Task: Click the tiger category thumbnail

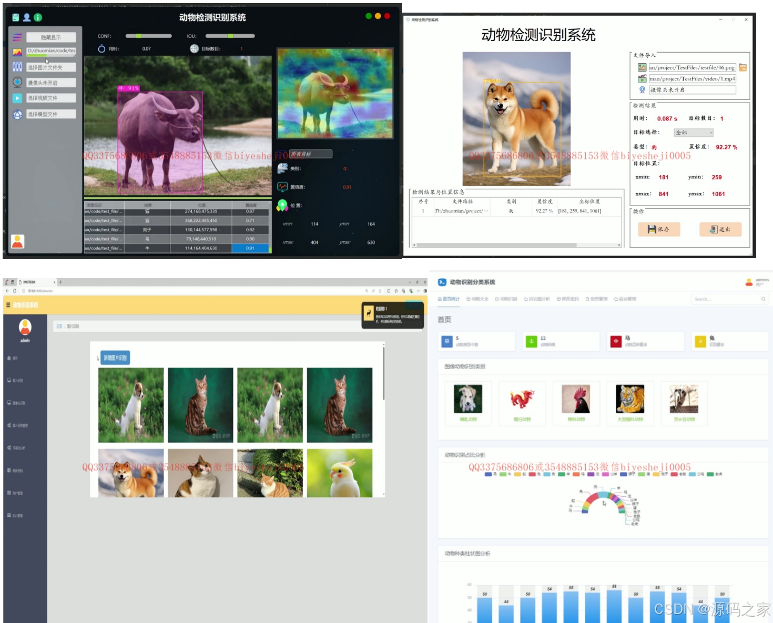Action: pos(630,399)
